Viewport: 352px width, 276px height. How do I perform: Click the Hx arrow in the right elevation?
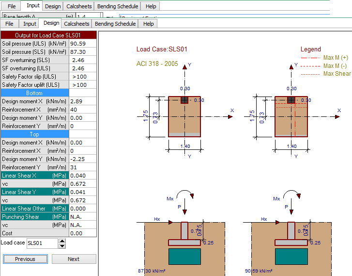(x=277, y=222)
